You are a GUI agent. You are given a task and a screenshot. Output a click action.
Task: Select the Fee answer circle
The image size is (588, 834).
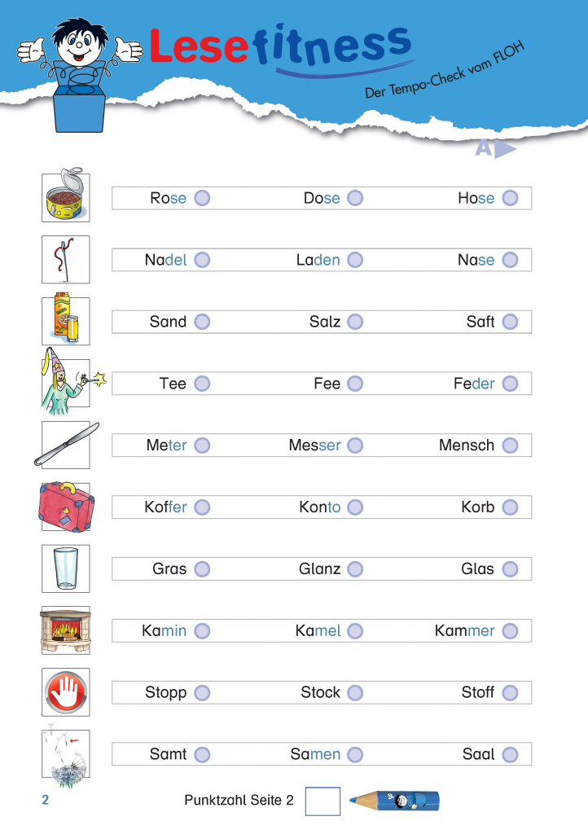pos(355,384)
